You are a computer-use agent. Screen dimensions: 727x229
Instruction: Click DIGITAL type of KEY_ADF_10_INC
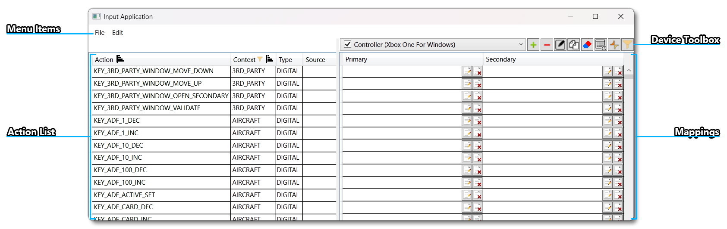(288, 158)
